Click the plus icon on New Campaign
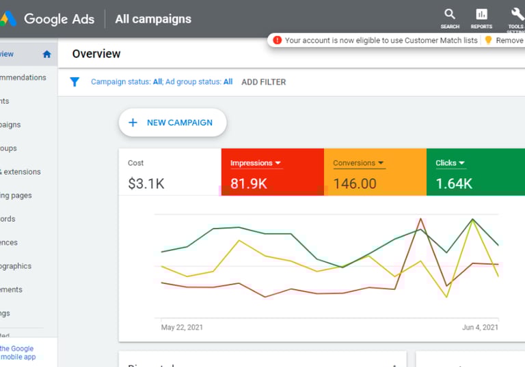 (133, 123)
